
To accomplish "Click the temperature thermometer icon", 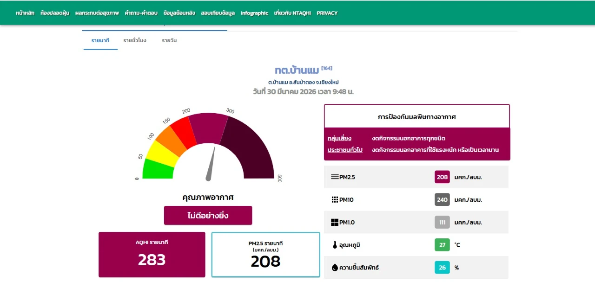I will coord(335,245).
